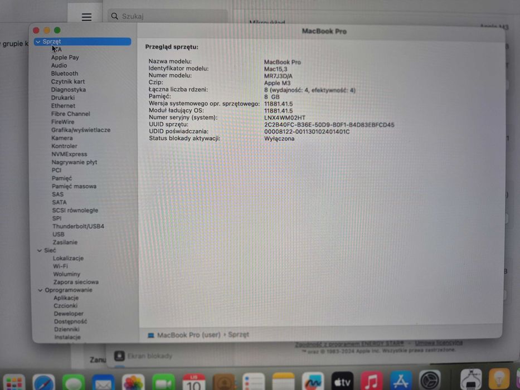The width and height of the screenshot is (520, 390).
Task: Select Kamera in sidebar
Action: coord(62,138)
